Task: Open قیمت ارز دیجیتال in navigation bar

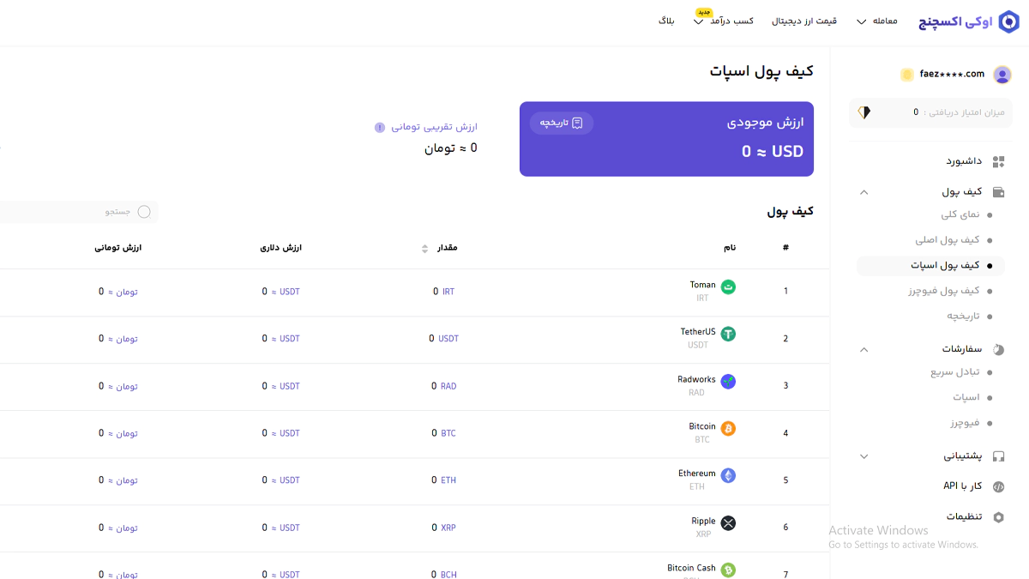Action: pos(804,21)
